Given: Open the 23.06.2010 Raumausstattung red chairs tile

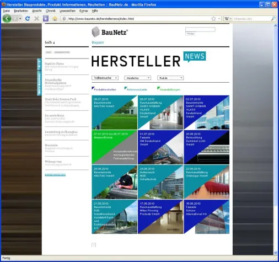Looking at the screenshot, I should tap(207, 182).
